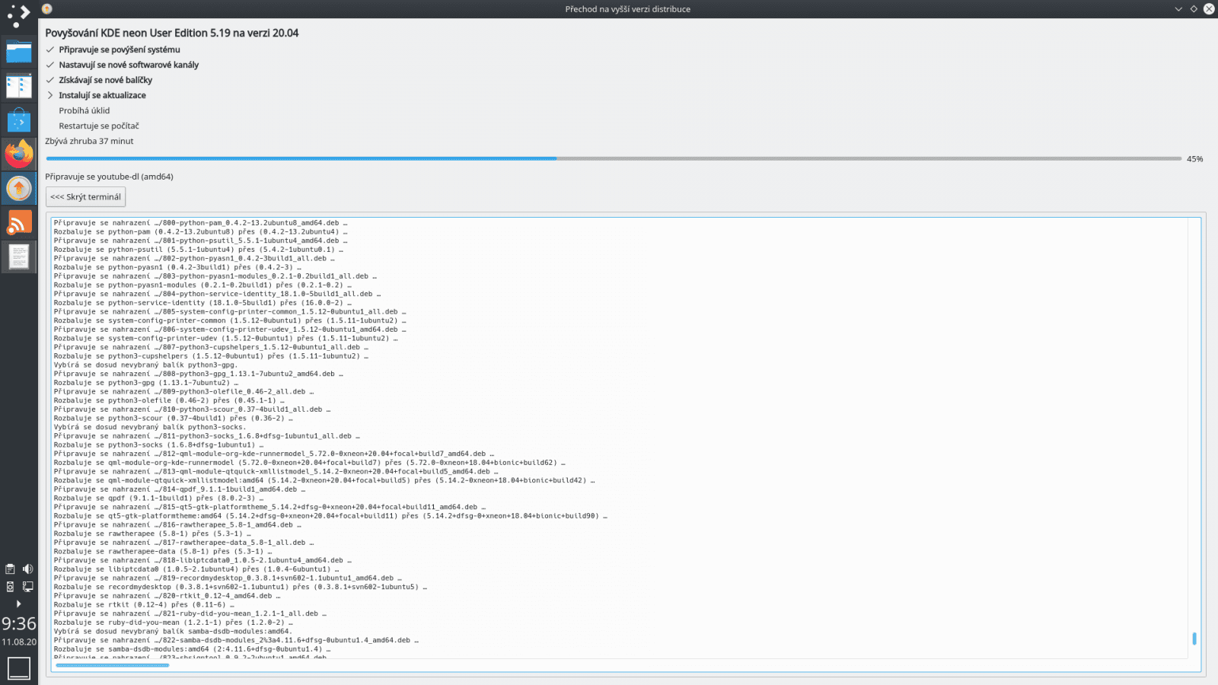Open the document viewer icon in the dock
Viewport: 1218px width, 685px height.
19,256
